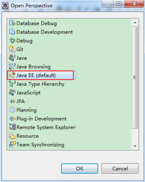The height and width of the screenshot is (182, 145).
Task: Click the Debug bug icon
Action: click(12, 40)
